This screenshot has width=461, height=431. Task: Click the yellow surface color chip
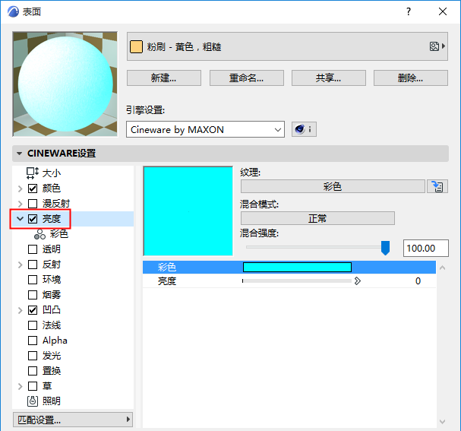(136, 46)
